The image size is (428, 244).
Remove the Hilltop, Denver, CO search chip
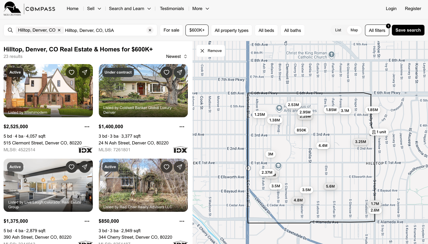tap(59, 30)
